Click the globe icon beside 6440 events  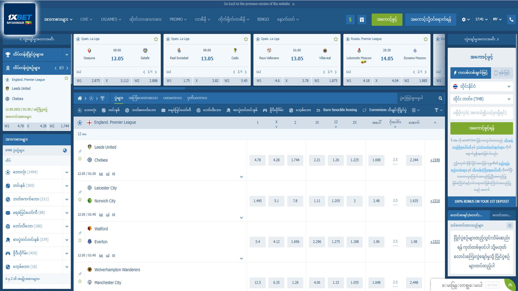click(65, 150)
